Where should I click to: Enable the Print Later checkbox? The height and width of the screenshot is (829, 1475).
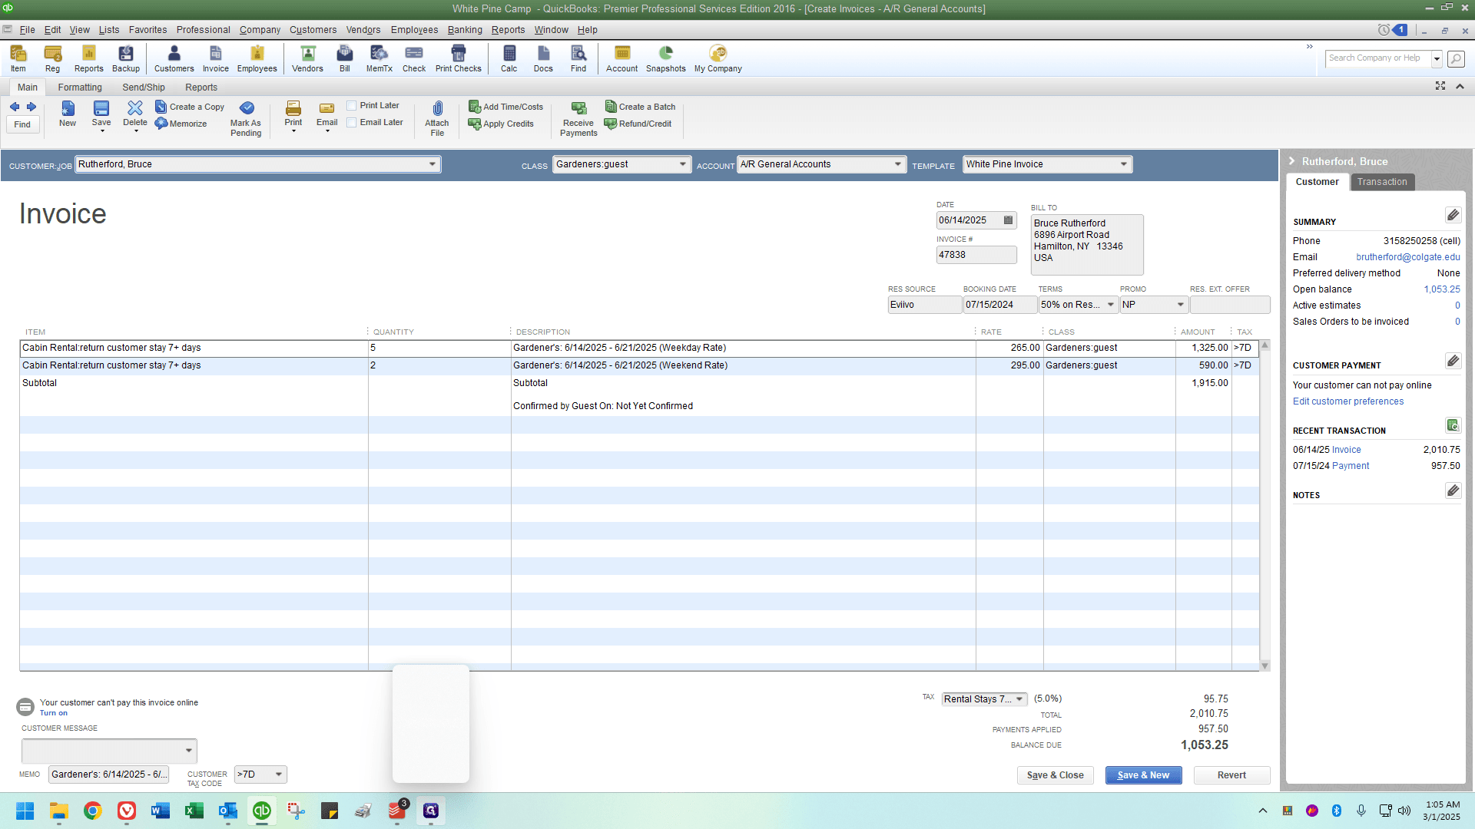click(x=352, y=106)
